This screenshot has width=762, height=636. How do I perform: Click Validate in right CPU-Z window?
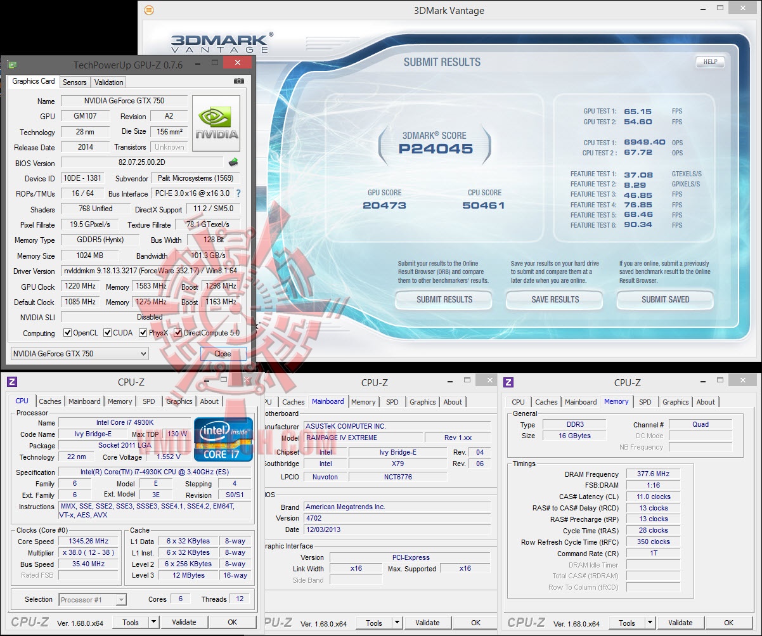coord(680,623)
